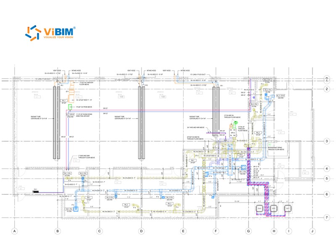This screenshot has height=252, width=336.
Task: Click the ViBIM logo emblem
Action: point(33,33)
